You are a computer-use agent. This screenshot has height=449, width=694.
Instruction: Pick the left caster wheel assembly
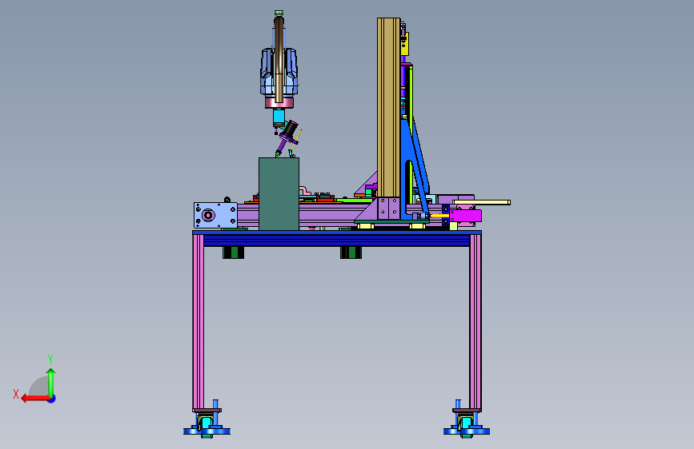pyautogui.click(x=207, y=423)
